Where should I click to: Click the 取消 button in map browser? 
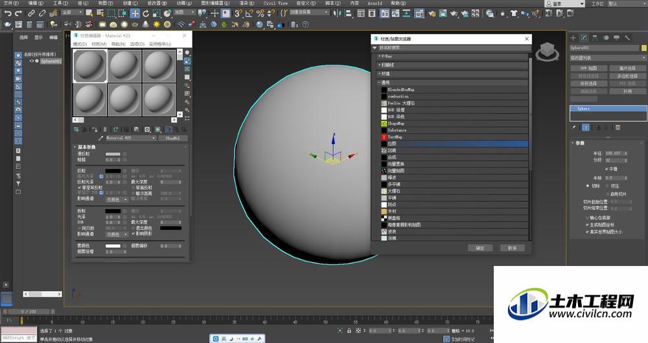pos(512,248)
